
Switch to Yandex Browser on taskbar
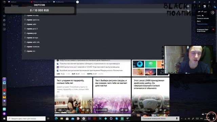pos(84,119)
